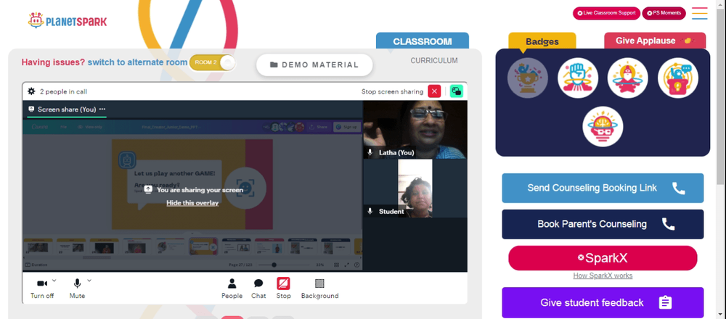Click Send Counseling Booking Link

pyautogui.click(x=603, y=188)
